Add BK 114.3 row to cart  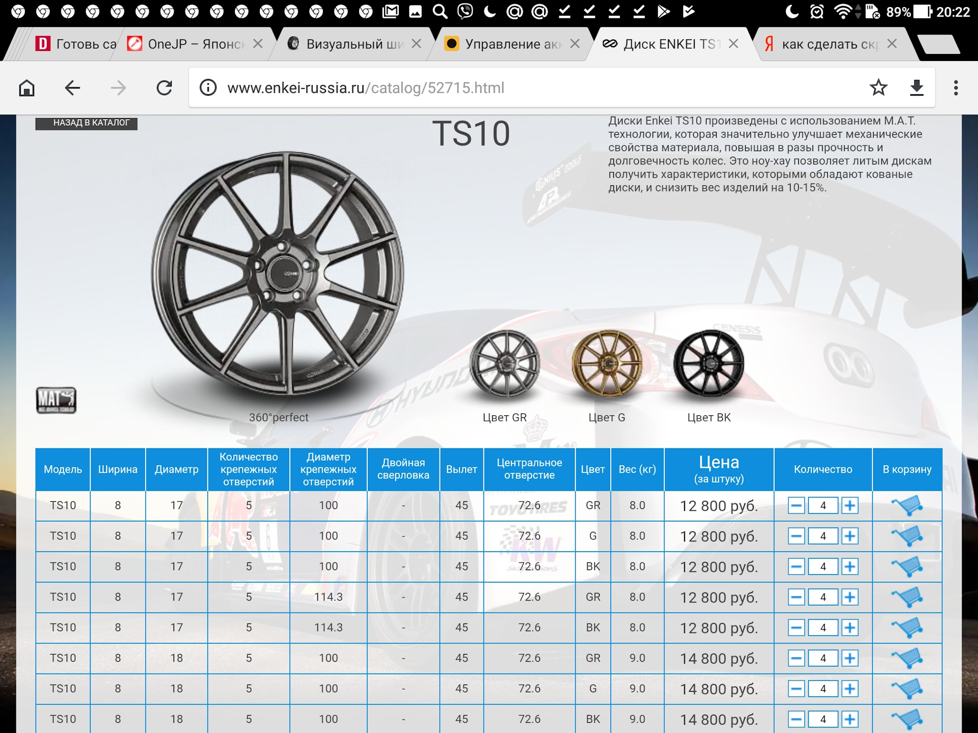907,628
